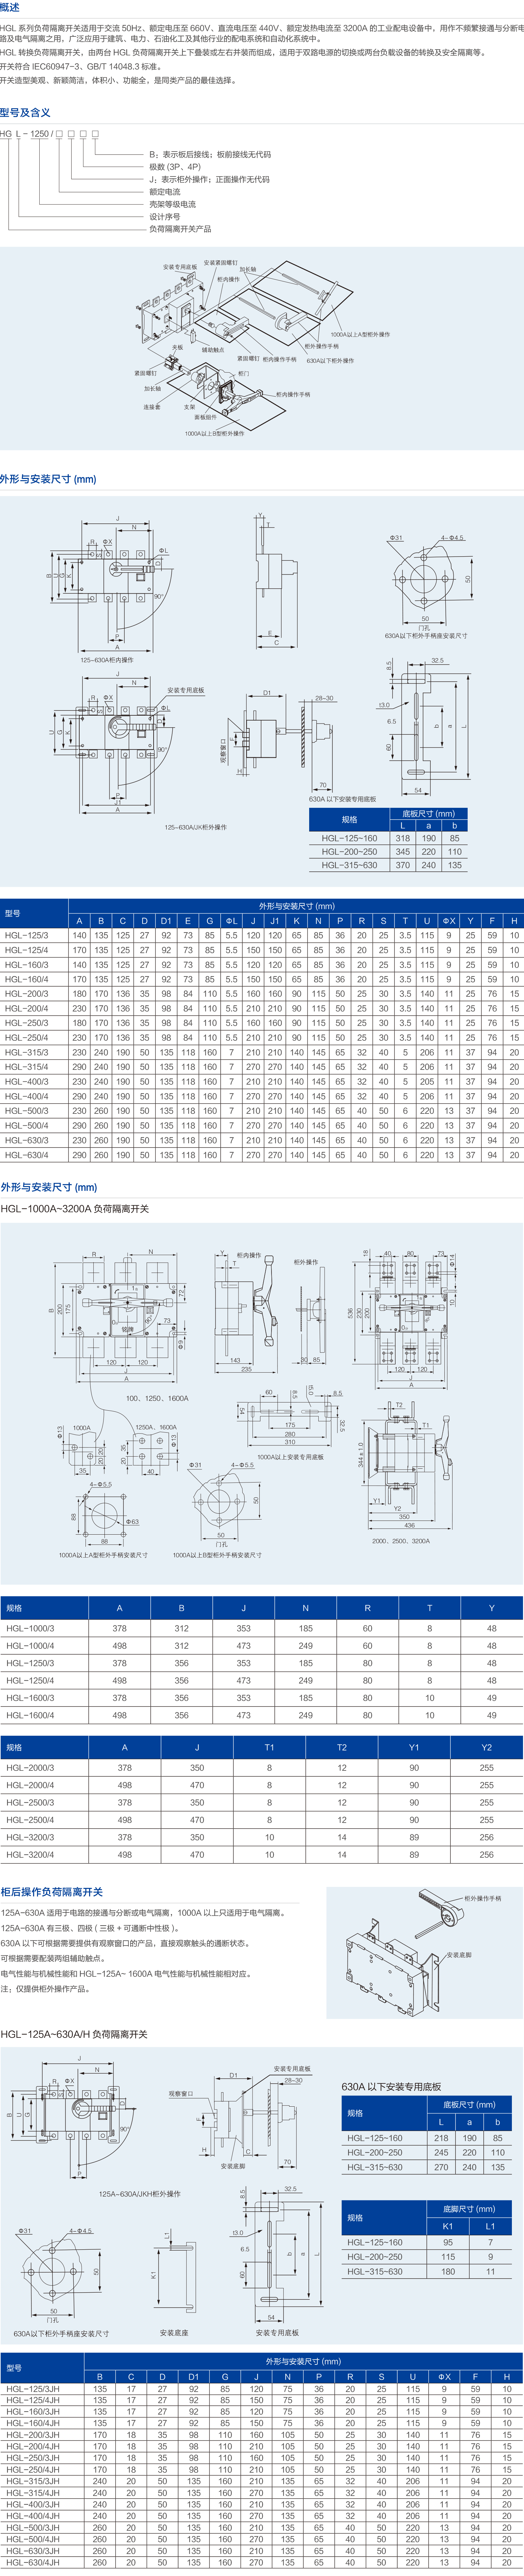524x2576 pixels.
Task: Select the 壳架等级电流 label
Action: 173,204
